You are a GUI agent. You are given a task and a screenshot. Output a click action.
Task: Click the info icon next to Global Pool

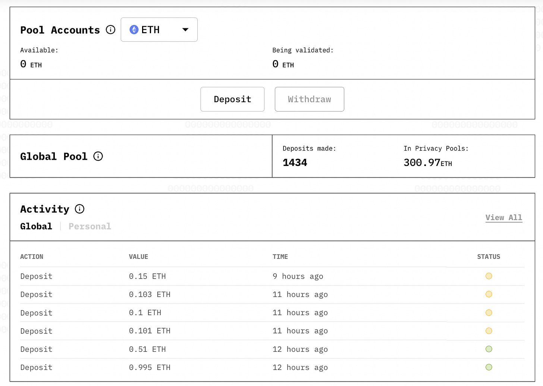point(98,156)
